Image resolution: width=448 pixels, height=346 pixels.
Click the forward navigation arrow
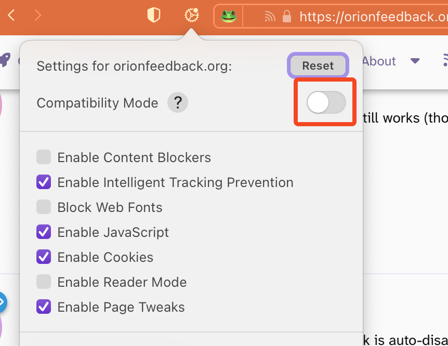coord(37,16)
